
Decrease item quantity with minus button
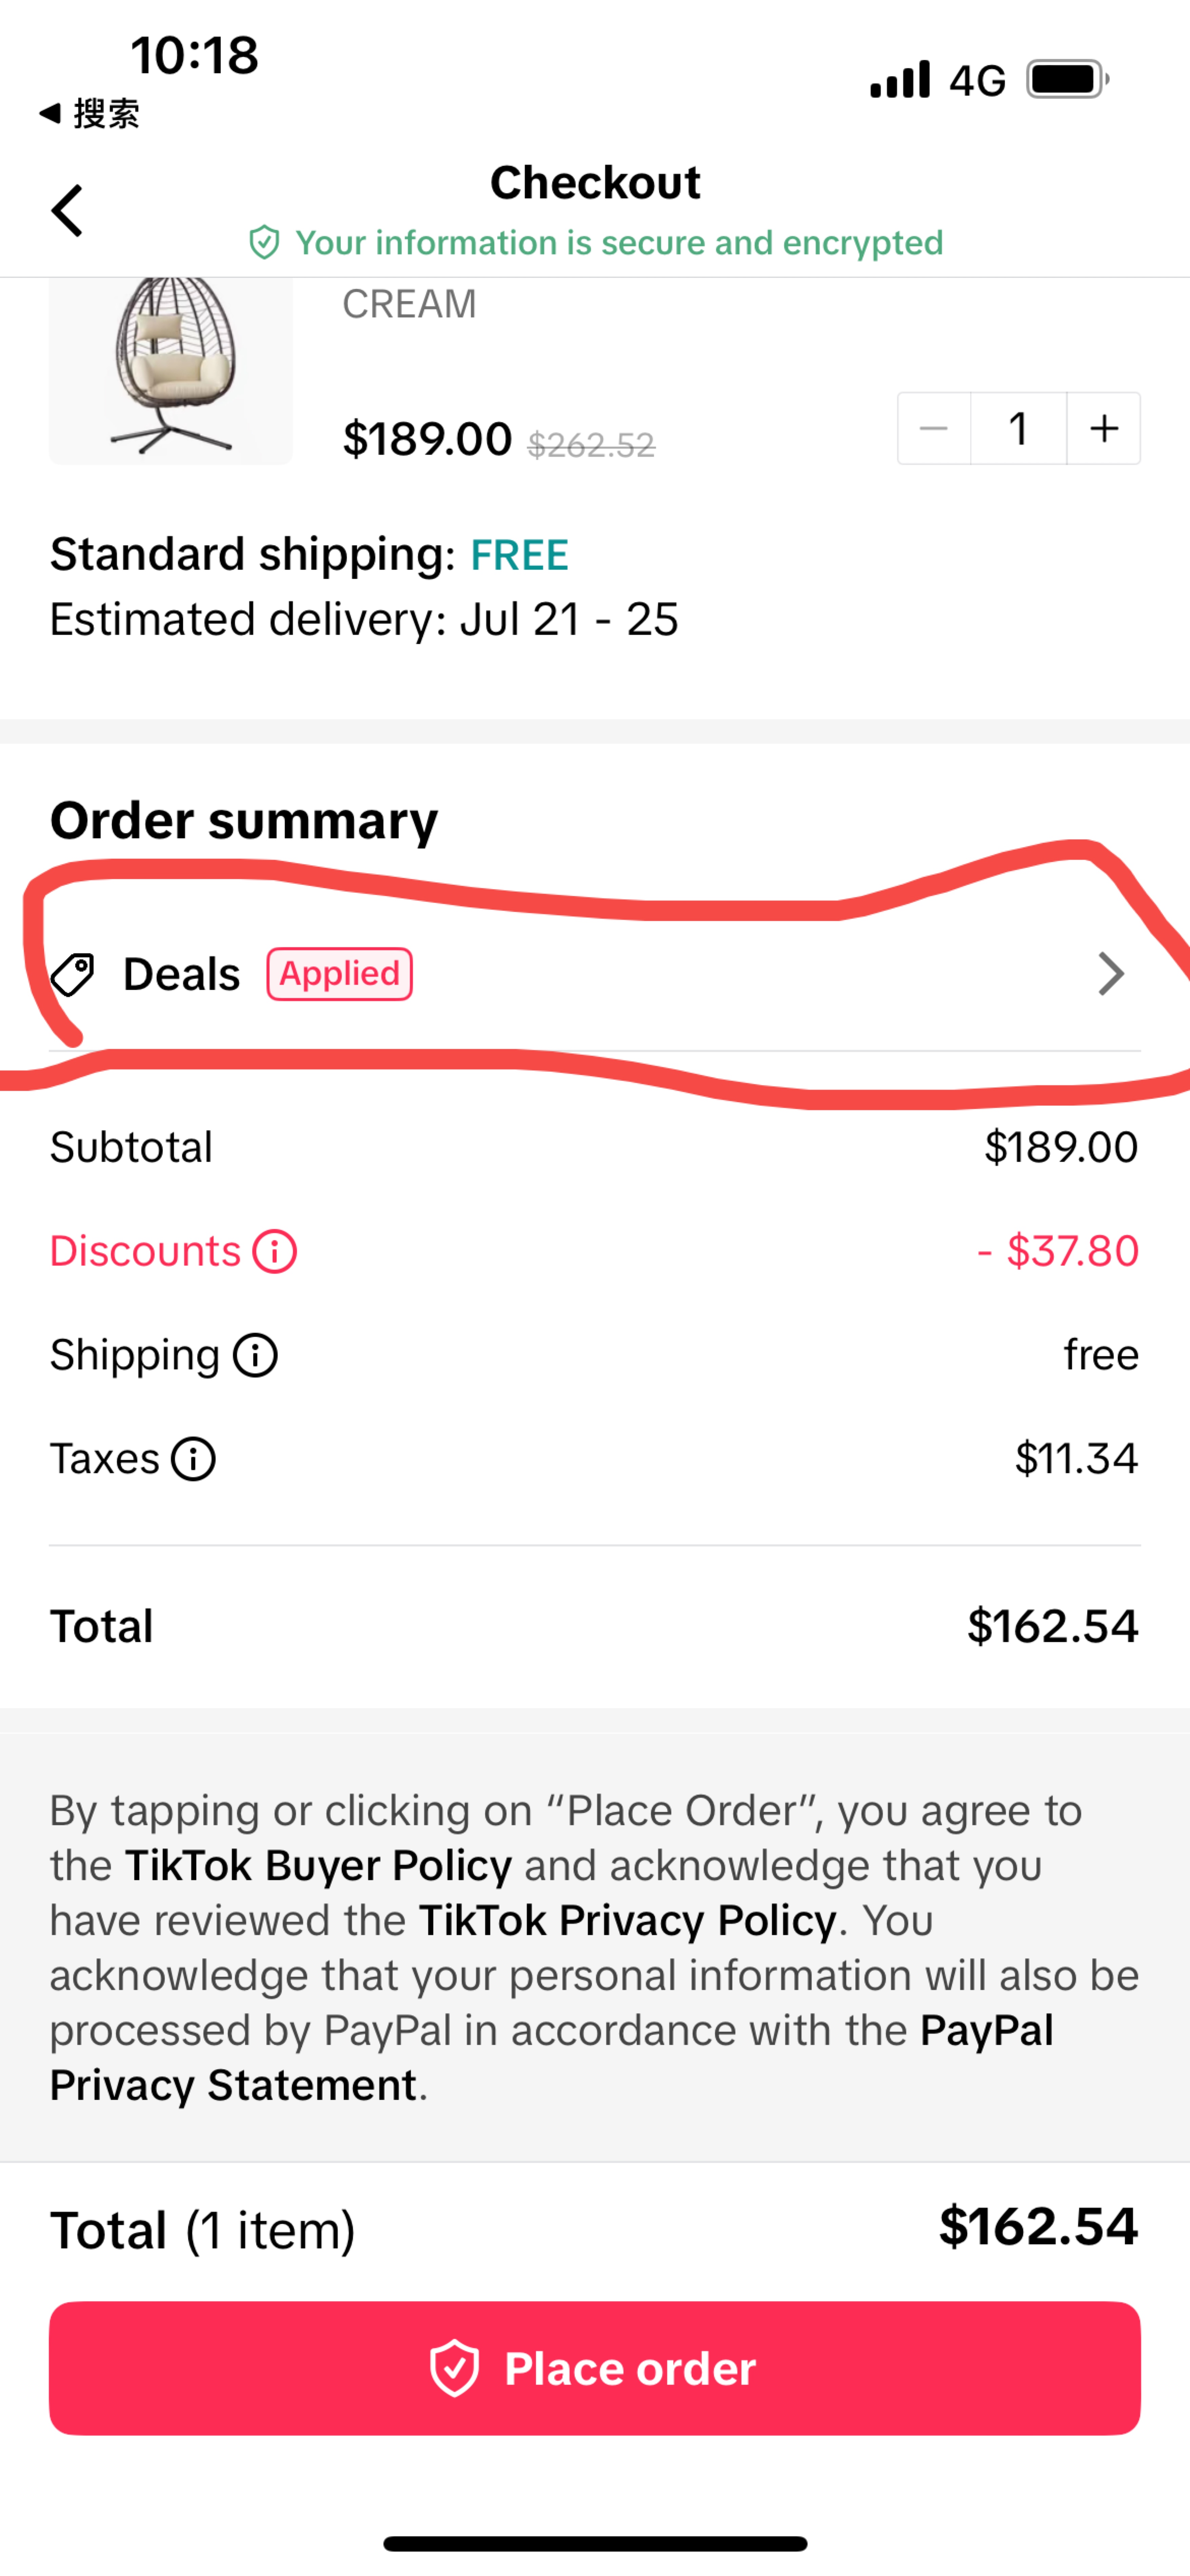[x=934, y=429]
